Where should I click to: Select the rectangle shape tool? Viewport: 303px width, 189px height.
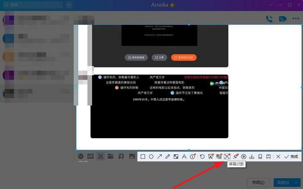[143, 157]
